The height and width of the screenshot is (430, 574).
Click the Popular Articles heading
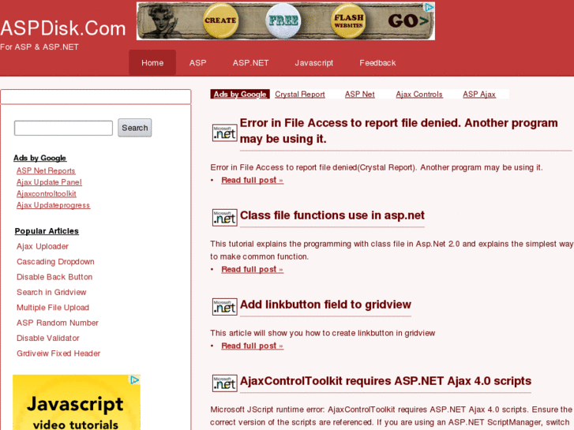pos(47,231)
